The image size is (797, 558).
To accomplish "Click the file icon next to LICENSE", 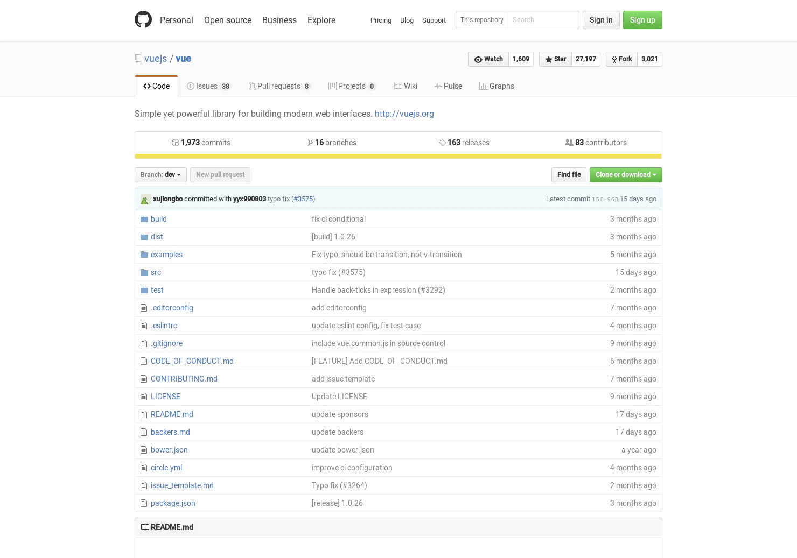I will tap(144, 397).
